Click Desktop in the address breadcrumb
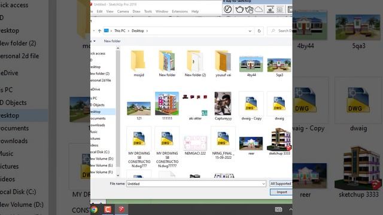 138,31
